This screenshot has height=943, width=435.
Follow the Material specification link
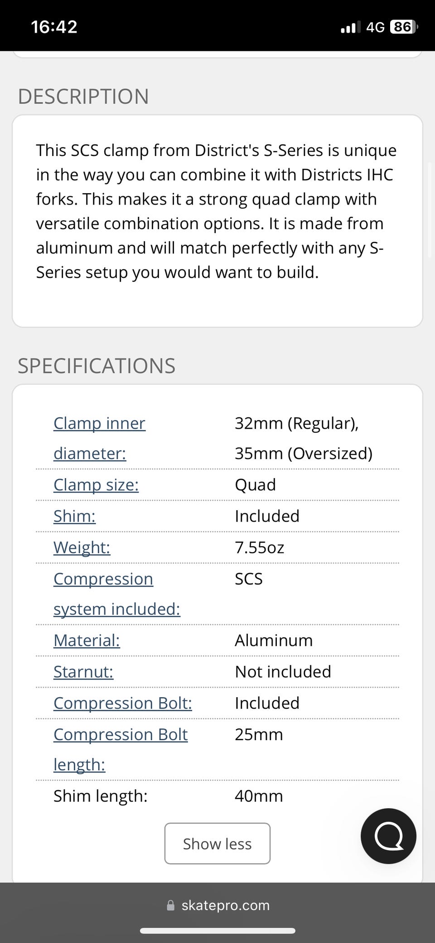[87, 640]
